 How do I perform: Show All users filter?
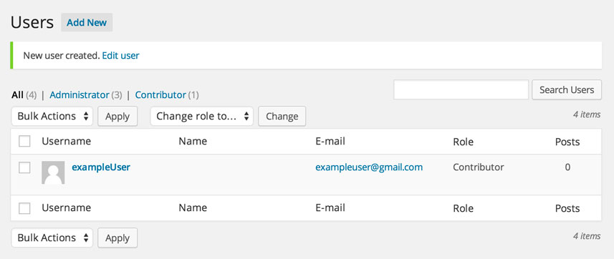(x=18, y=95)
